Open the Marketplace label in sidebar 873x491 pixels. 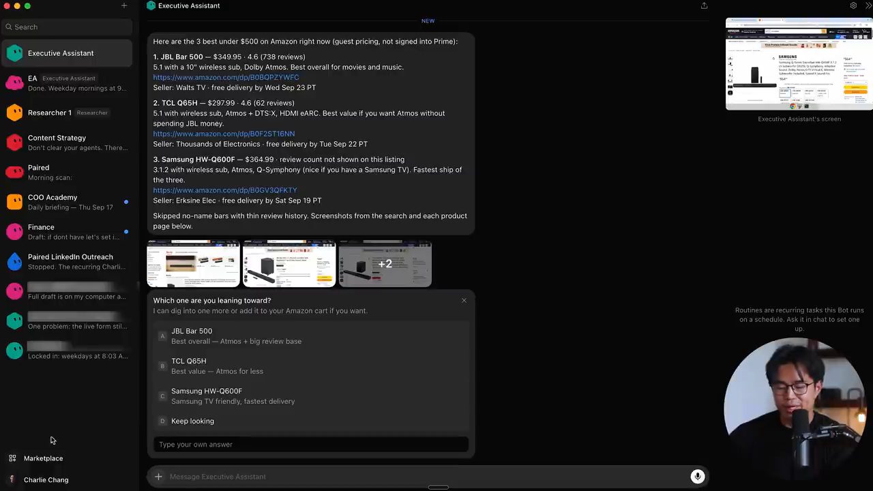43,458
